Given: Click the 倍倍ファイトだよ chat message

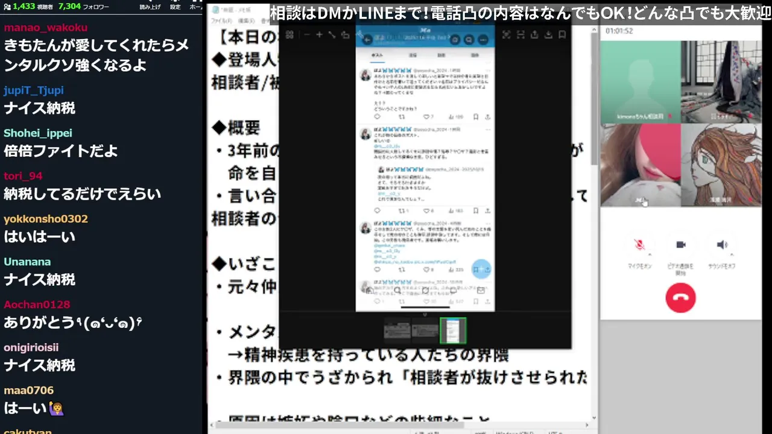Looking at the screenshot, I should coord(60,151).
